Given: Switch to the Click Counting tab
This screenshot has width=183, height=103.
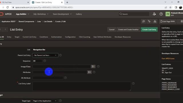Looking at the screenshot, I should [85, 37].
